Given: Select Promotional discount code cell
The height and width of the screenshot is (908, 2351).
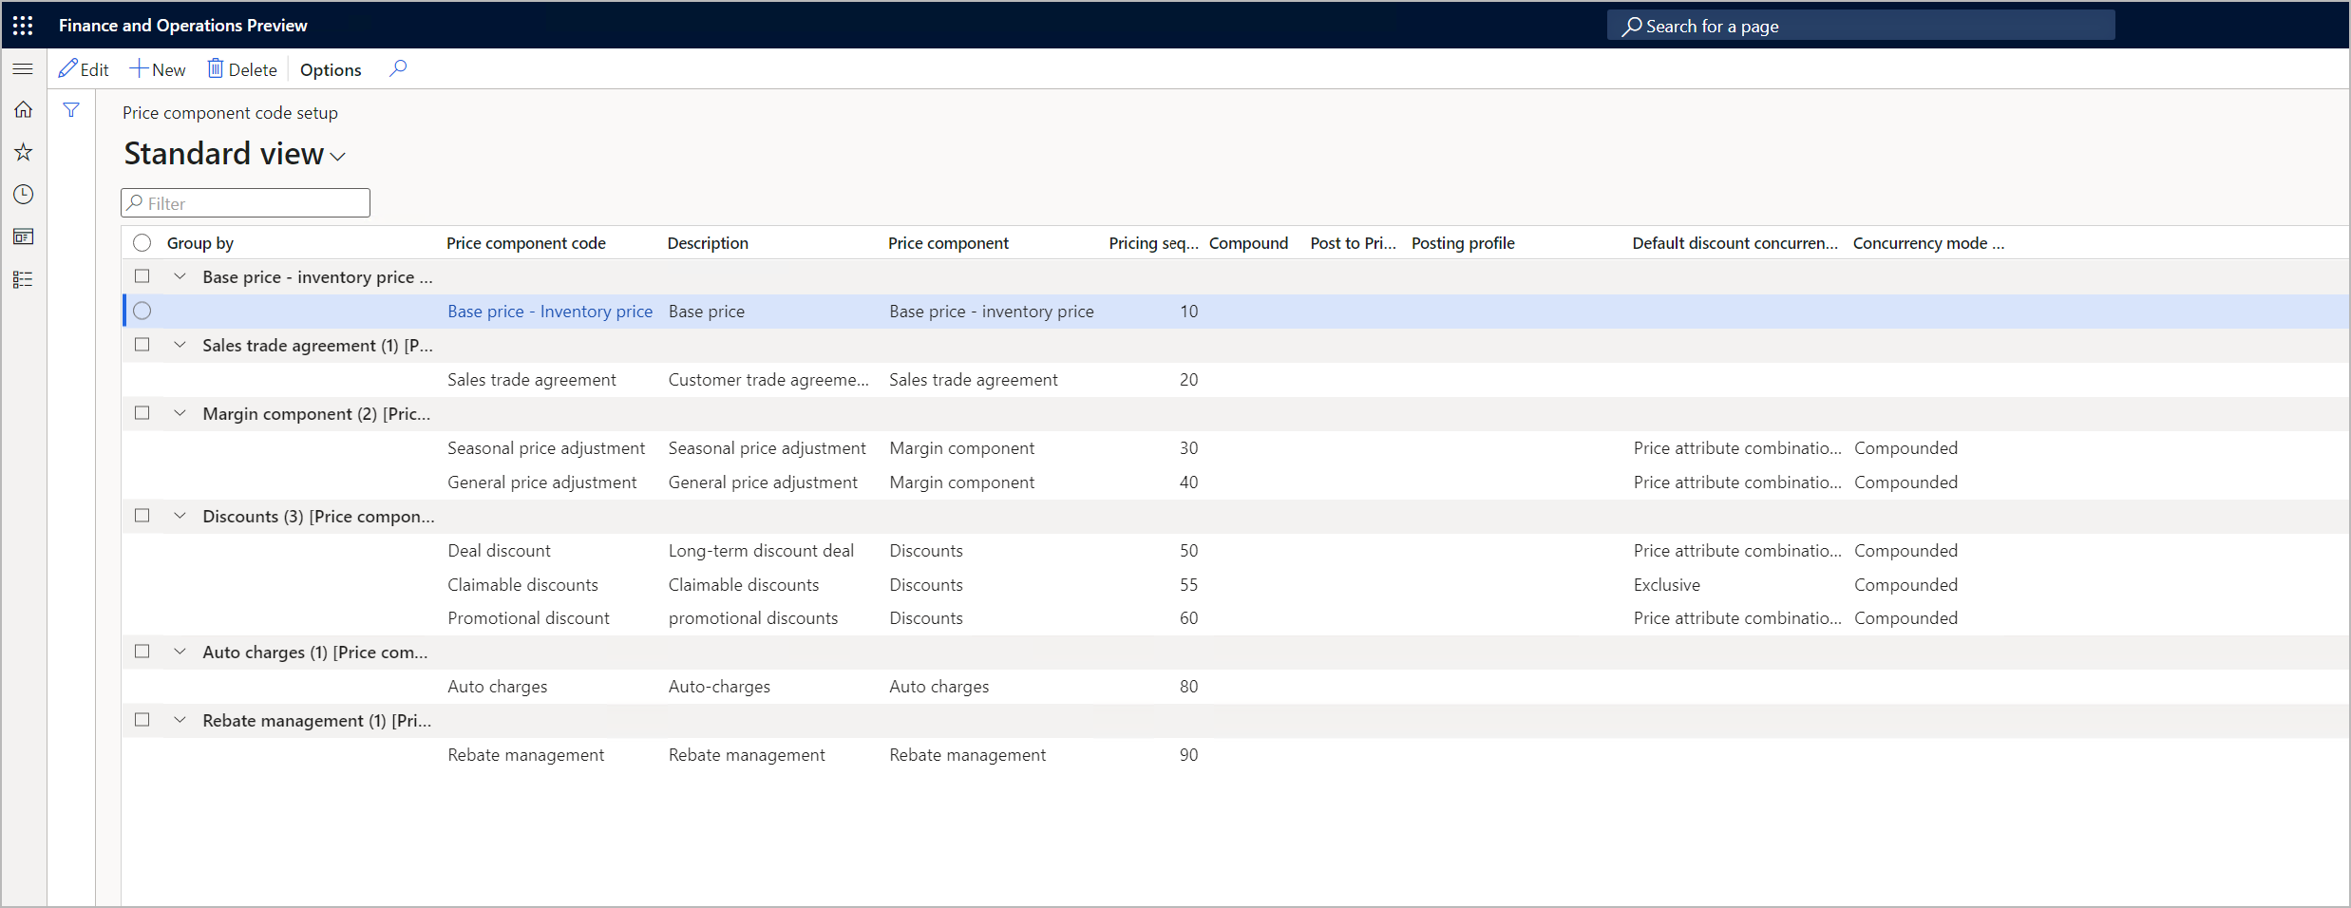Looking at the screenshot, I should (528, 618).
